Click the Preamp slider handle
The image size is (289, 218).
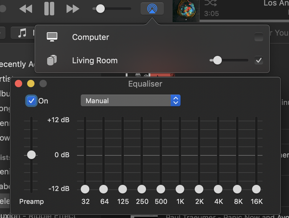coord(31,155)
